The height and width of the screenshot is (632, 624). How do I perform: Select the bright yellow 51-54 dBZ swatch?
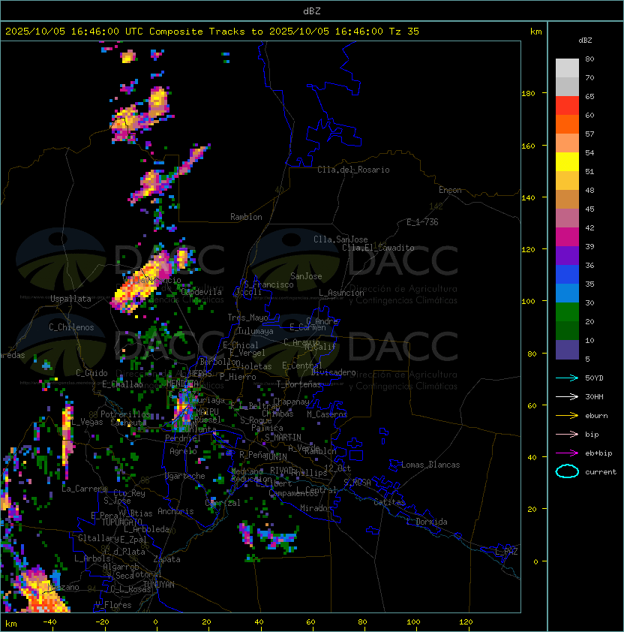[567, 161]
